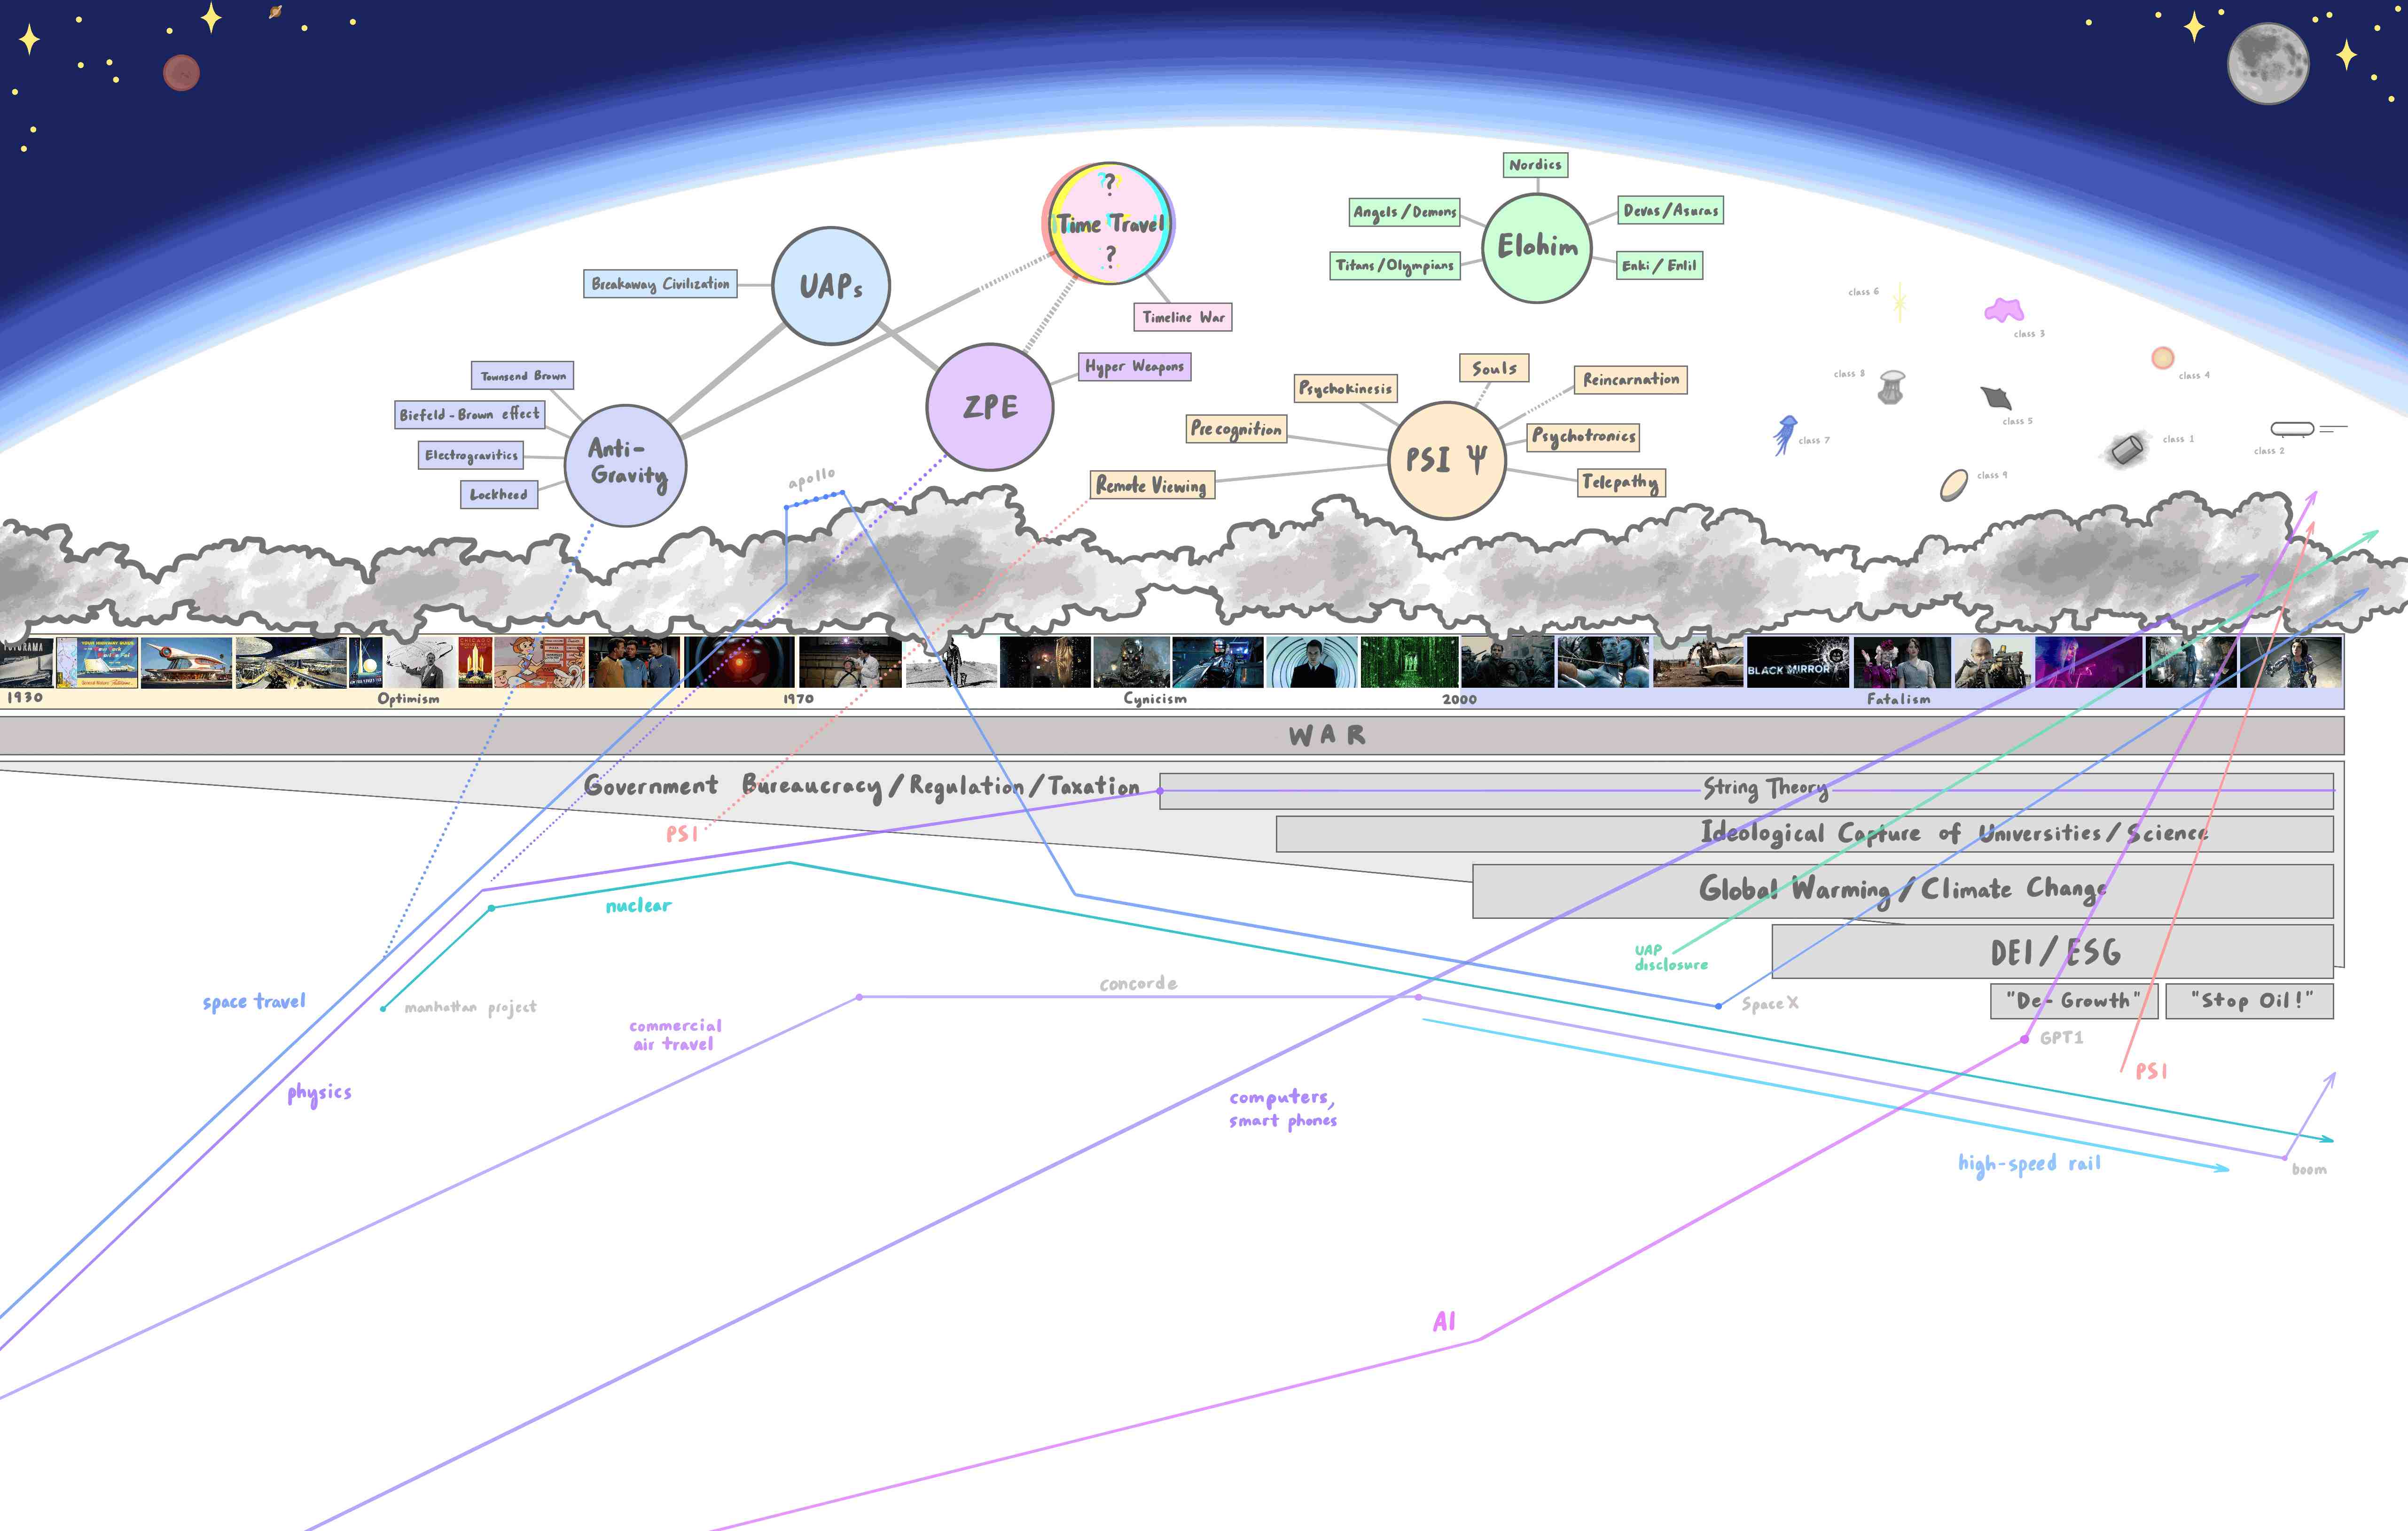The image size is (2408, 1531).
Task: Click the Lockheed label box
Action: point(499,495)
